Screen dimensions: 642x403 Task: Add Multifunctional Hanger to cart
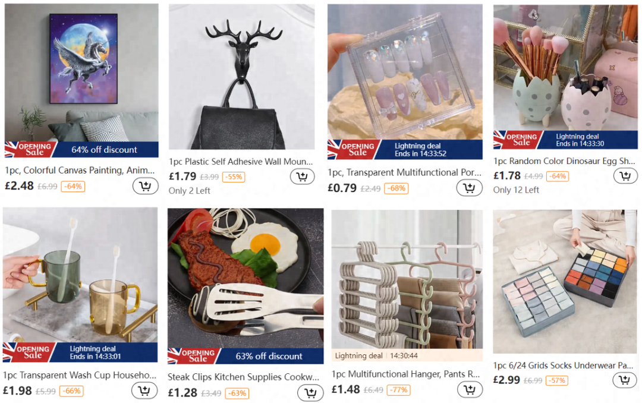(470, 389)
